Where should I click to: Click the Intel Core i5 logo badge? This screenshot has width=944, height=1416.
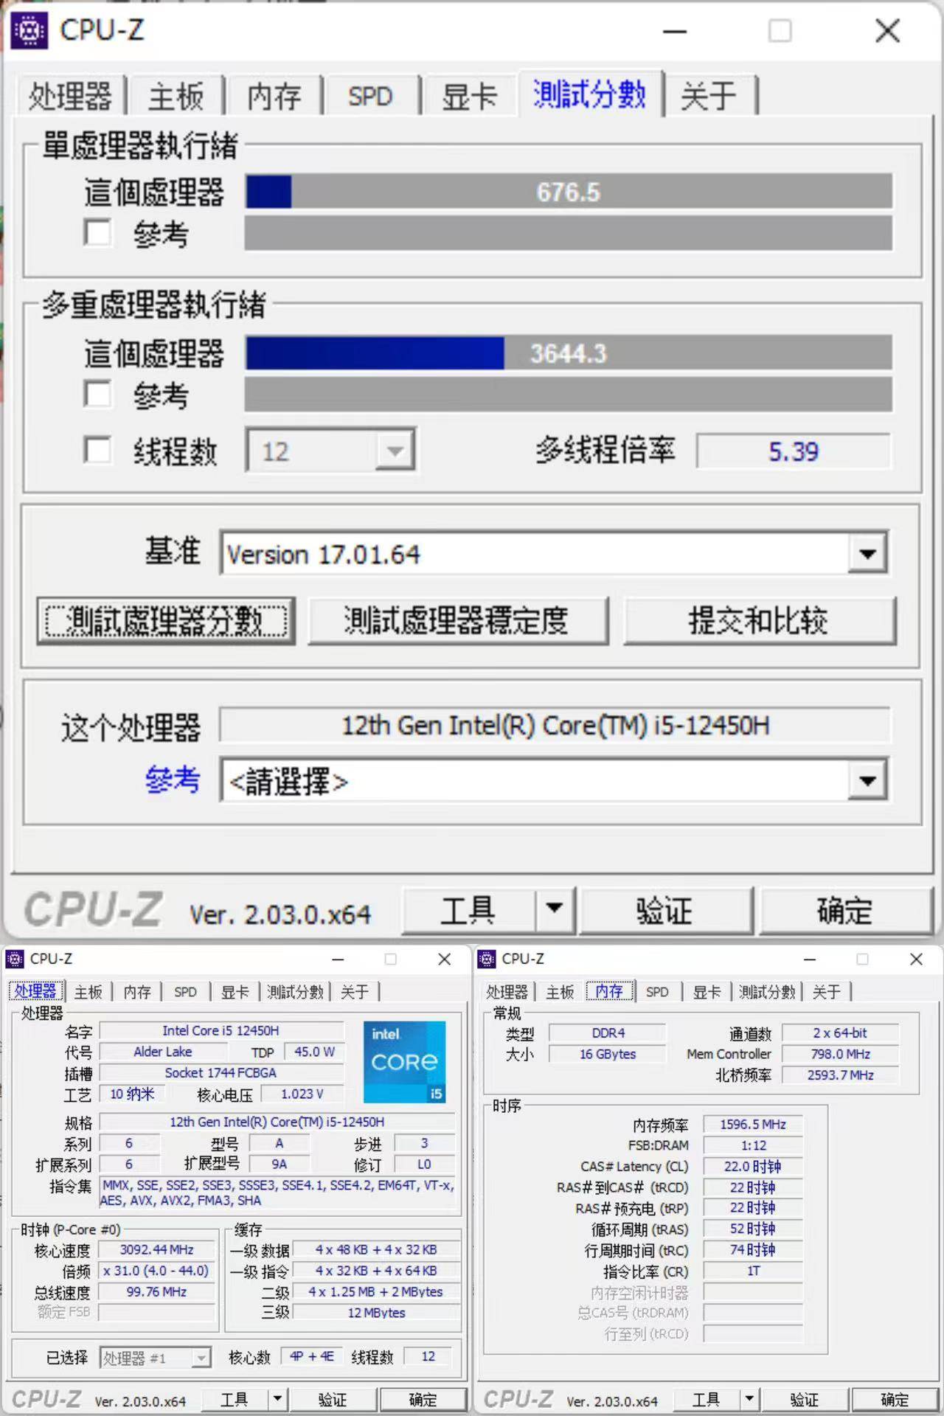pyautogui.click(x=404, y=1061)
